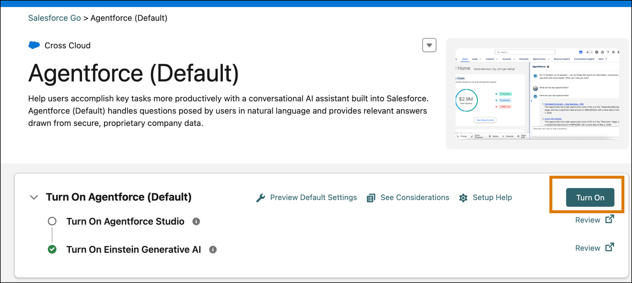Open the Setup Help link
The width and height of the screenshot is (632, 283).
(492, 198)
